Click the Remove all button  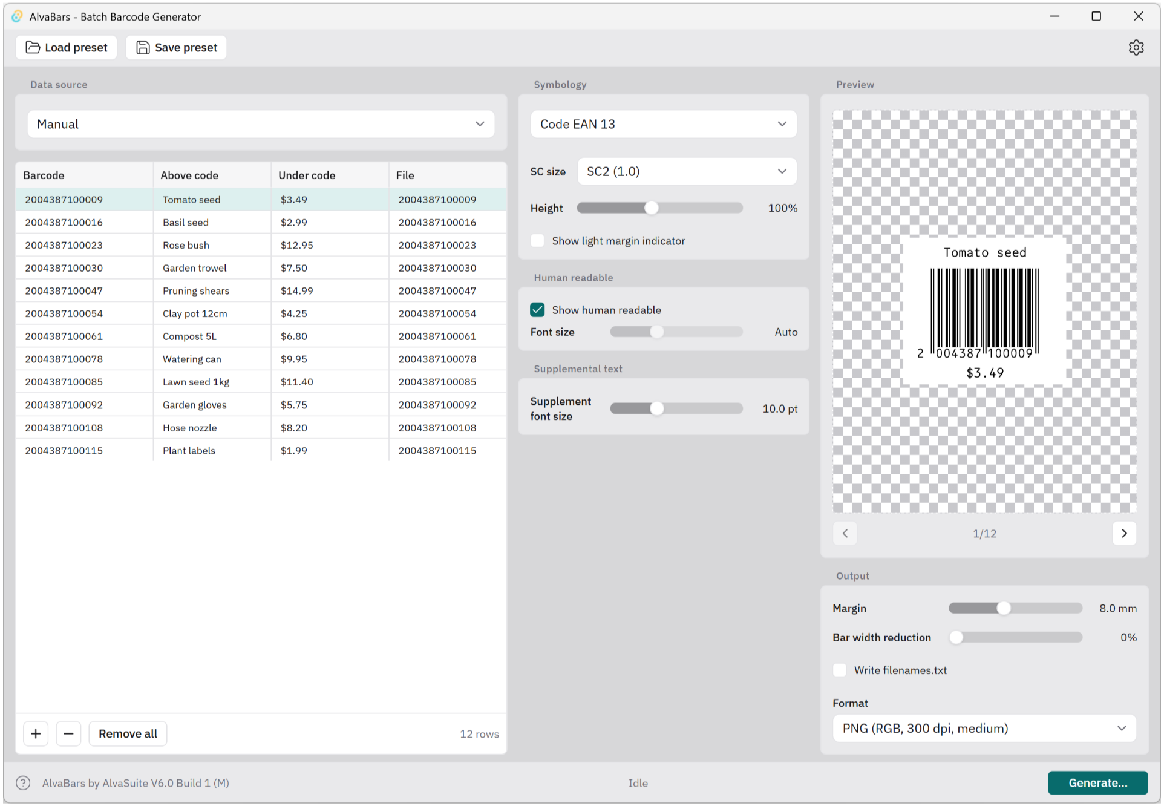tap(128, 734)
